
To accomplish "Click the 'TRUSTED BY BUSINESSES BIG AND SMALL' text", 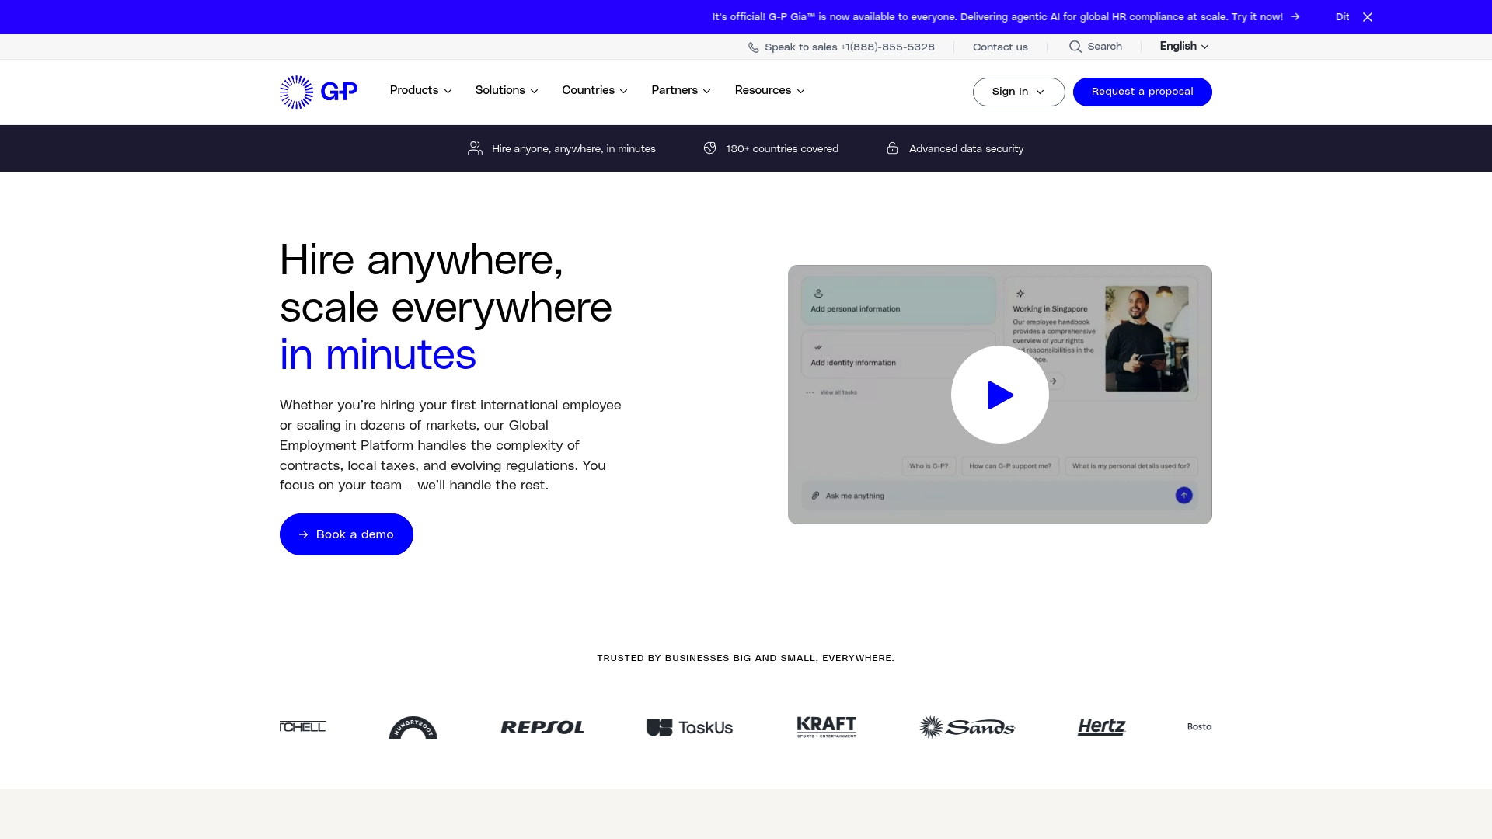I will pos(746,658).
